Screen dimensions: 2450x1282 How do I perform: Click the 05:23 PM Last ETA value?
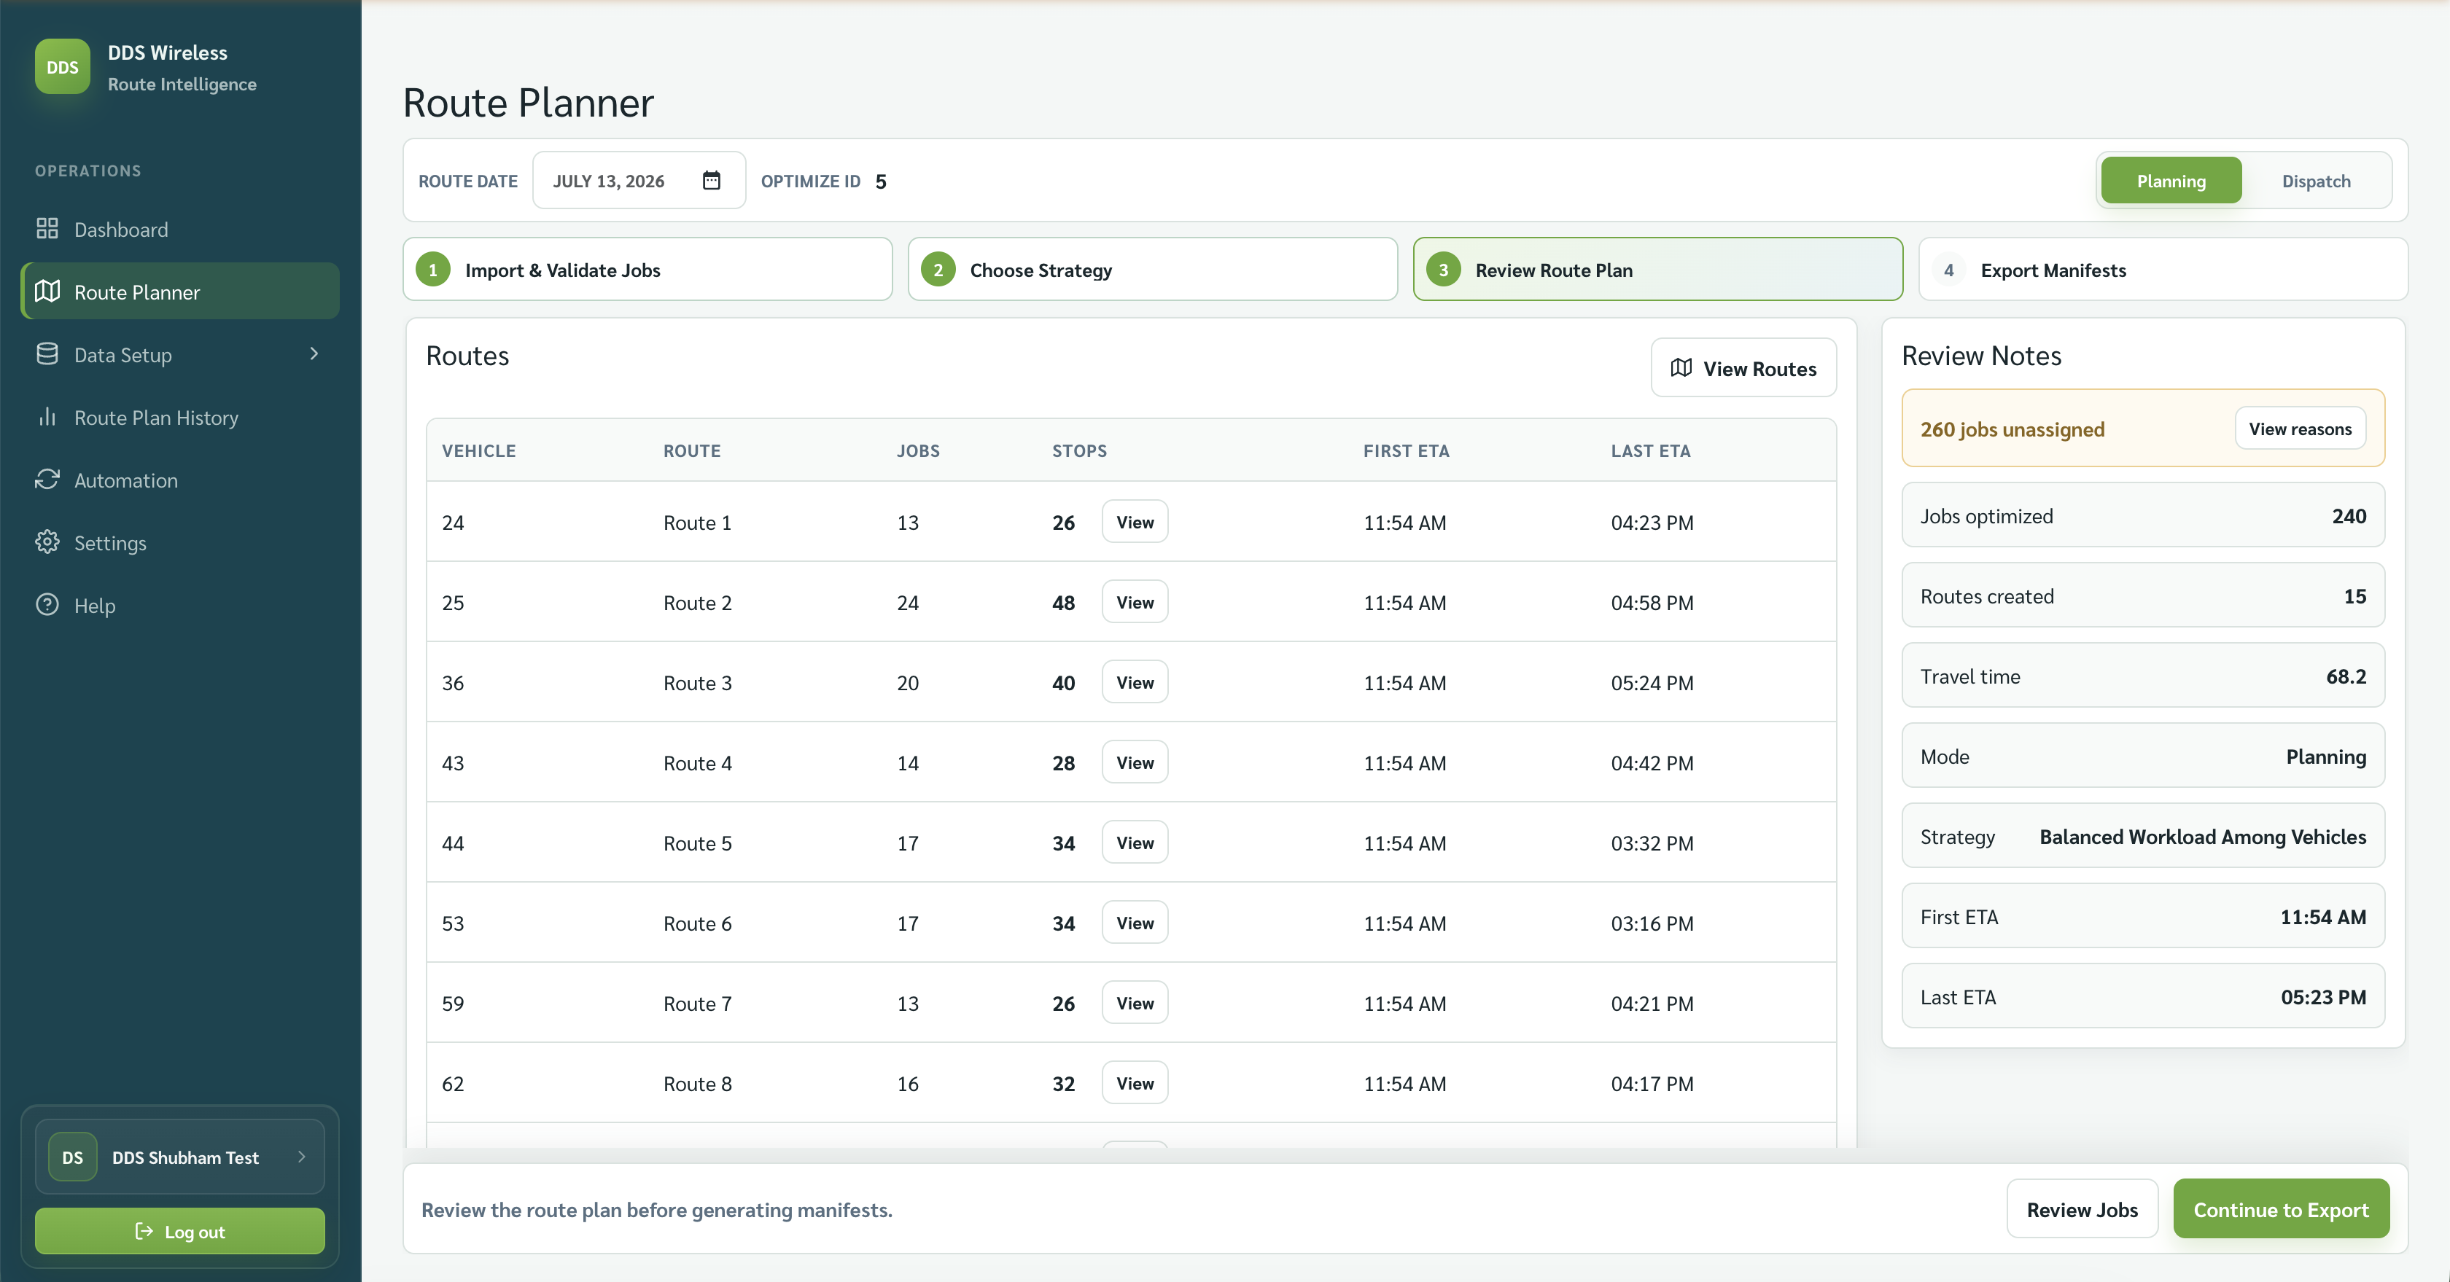coord(2322,997)
